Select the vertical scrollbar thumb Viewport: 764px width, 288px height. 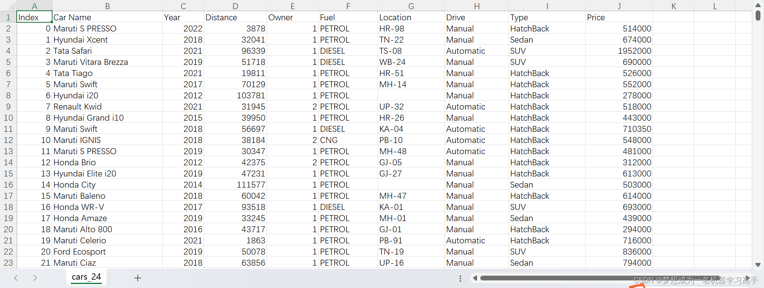click(x=758, y=16)
